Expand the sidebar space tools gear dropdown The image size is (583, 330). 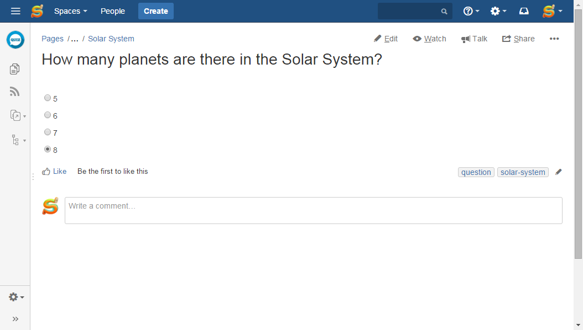(x=17, y=297)
